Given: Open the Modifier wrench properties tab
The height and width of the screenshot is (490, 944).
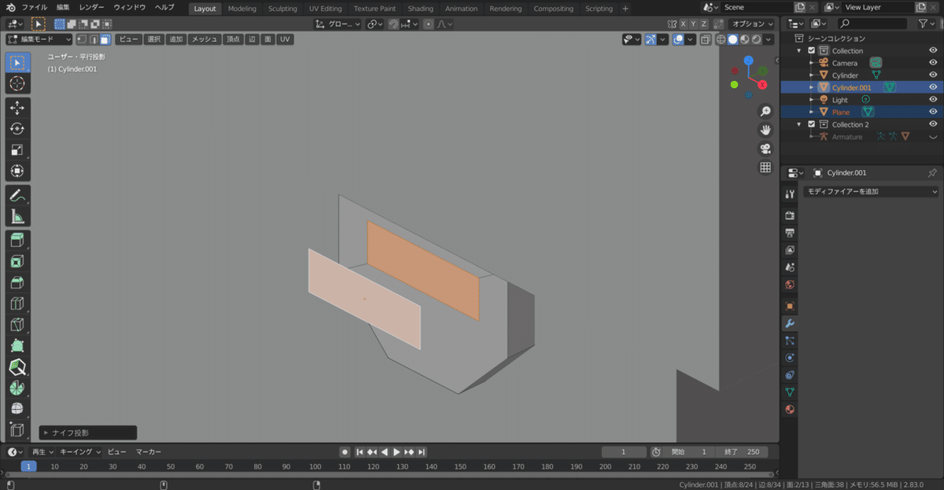Looking at the screenshot, I should click(x=790, y=323).
